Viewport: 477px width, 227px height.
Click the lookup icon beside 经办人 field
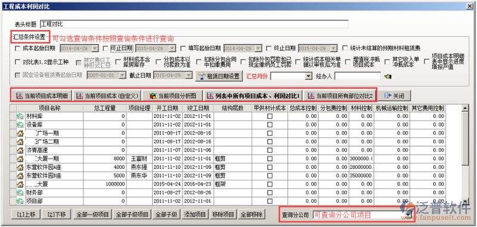click(388, 77)
